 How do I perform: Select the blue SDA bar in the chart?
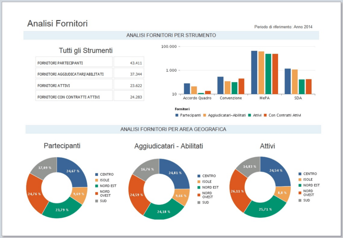[288, 81]
